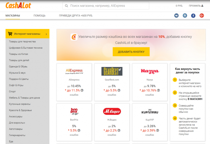210x144 pixels.
Task: Focus the store search input field
Action: coord(106,6)
